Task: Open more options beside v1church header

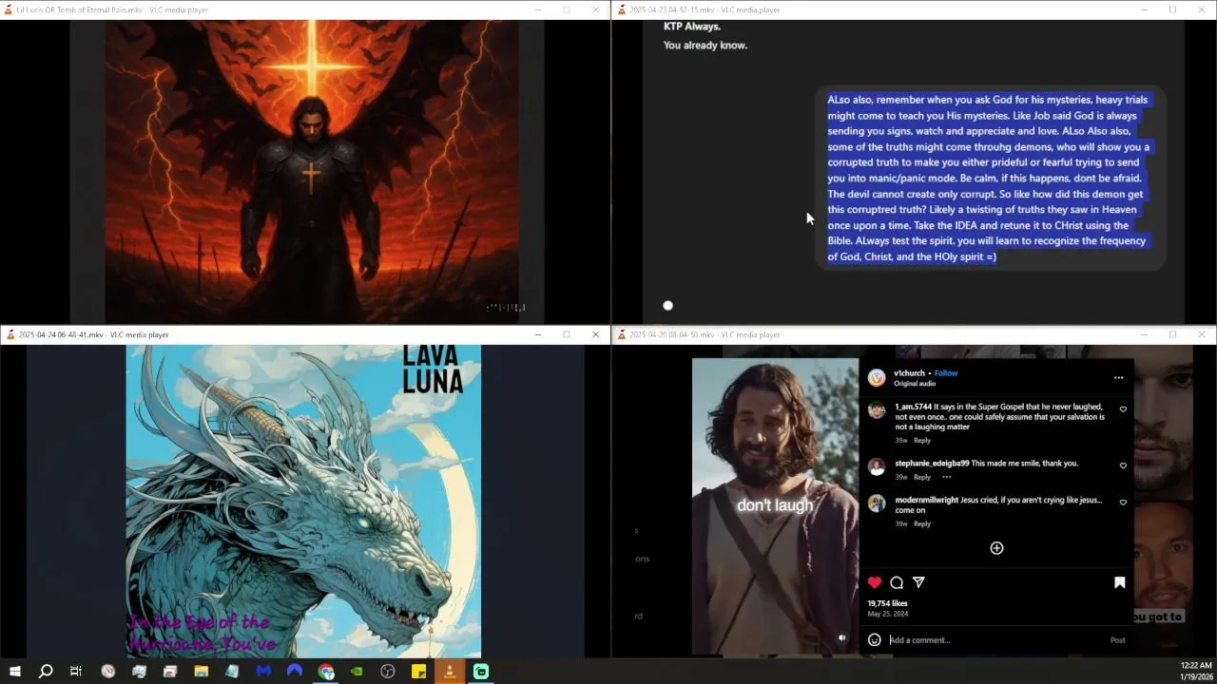Action: 1118,377
